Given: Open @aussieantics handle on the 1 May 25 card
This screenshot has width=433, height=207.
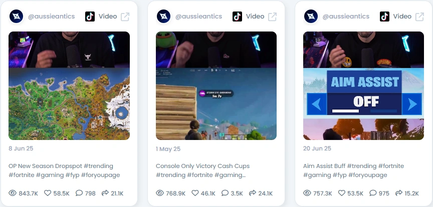Looking at the screenshot, I should point(198,16).
